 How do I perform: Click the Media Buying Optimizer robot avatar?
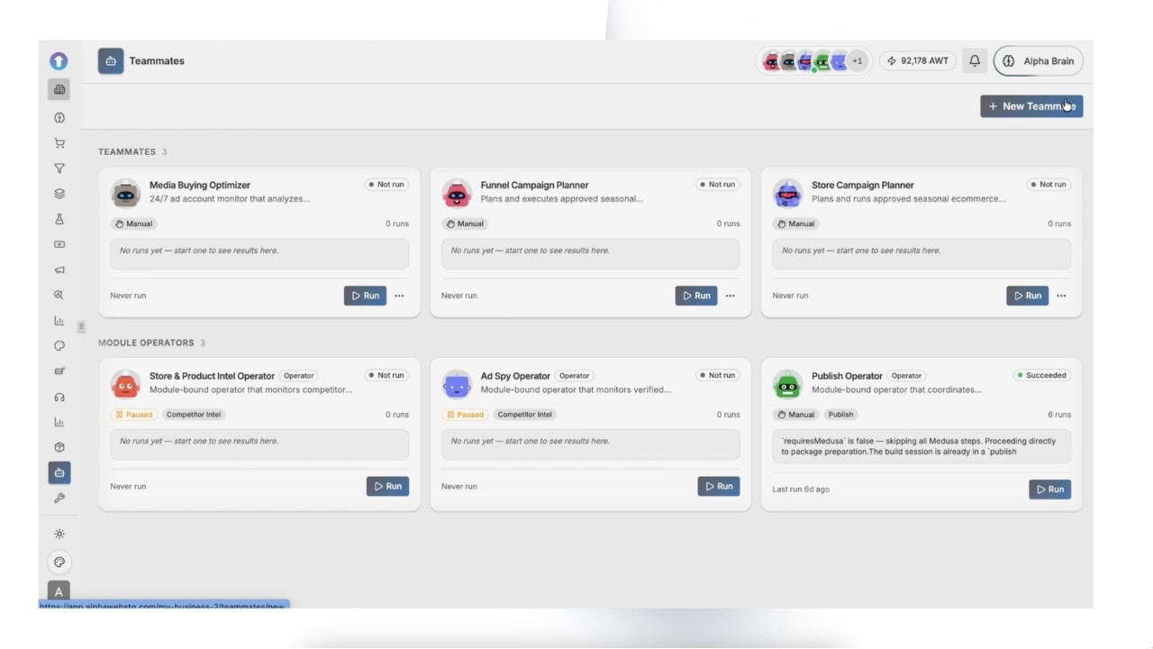pos(125,193)
